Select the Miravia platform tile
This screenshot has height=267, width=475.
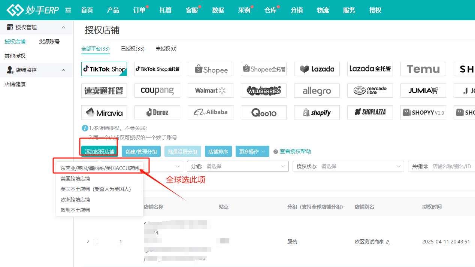coord(104,112)
